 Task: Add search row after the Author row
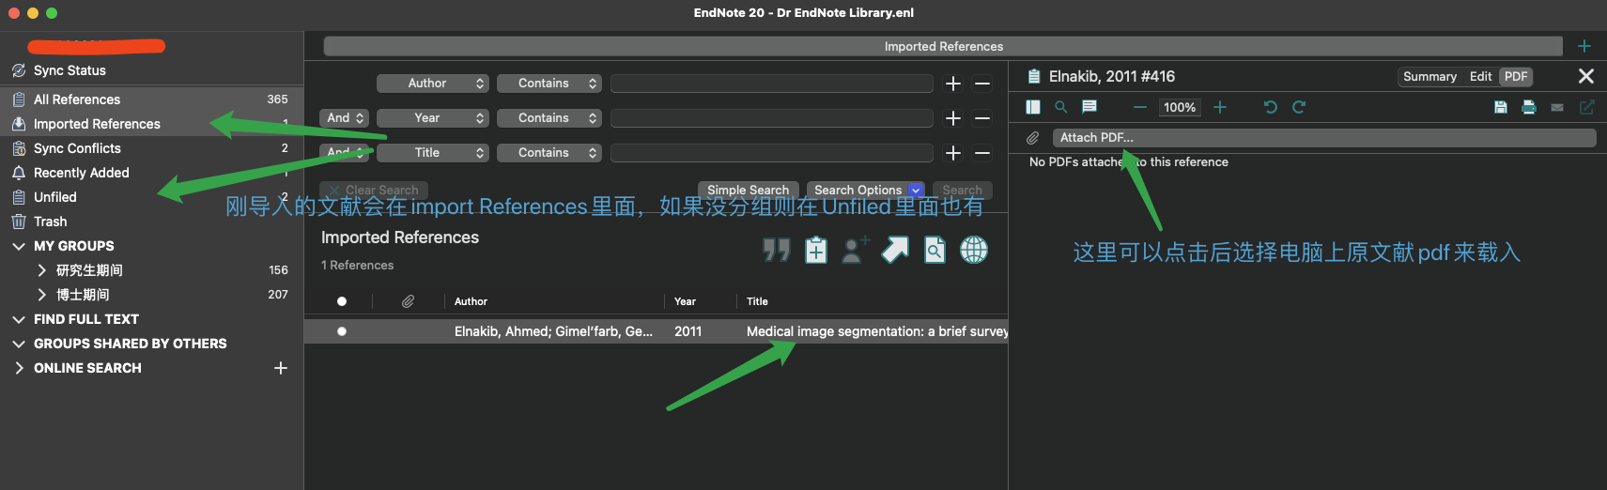click(953, 84)
